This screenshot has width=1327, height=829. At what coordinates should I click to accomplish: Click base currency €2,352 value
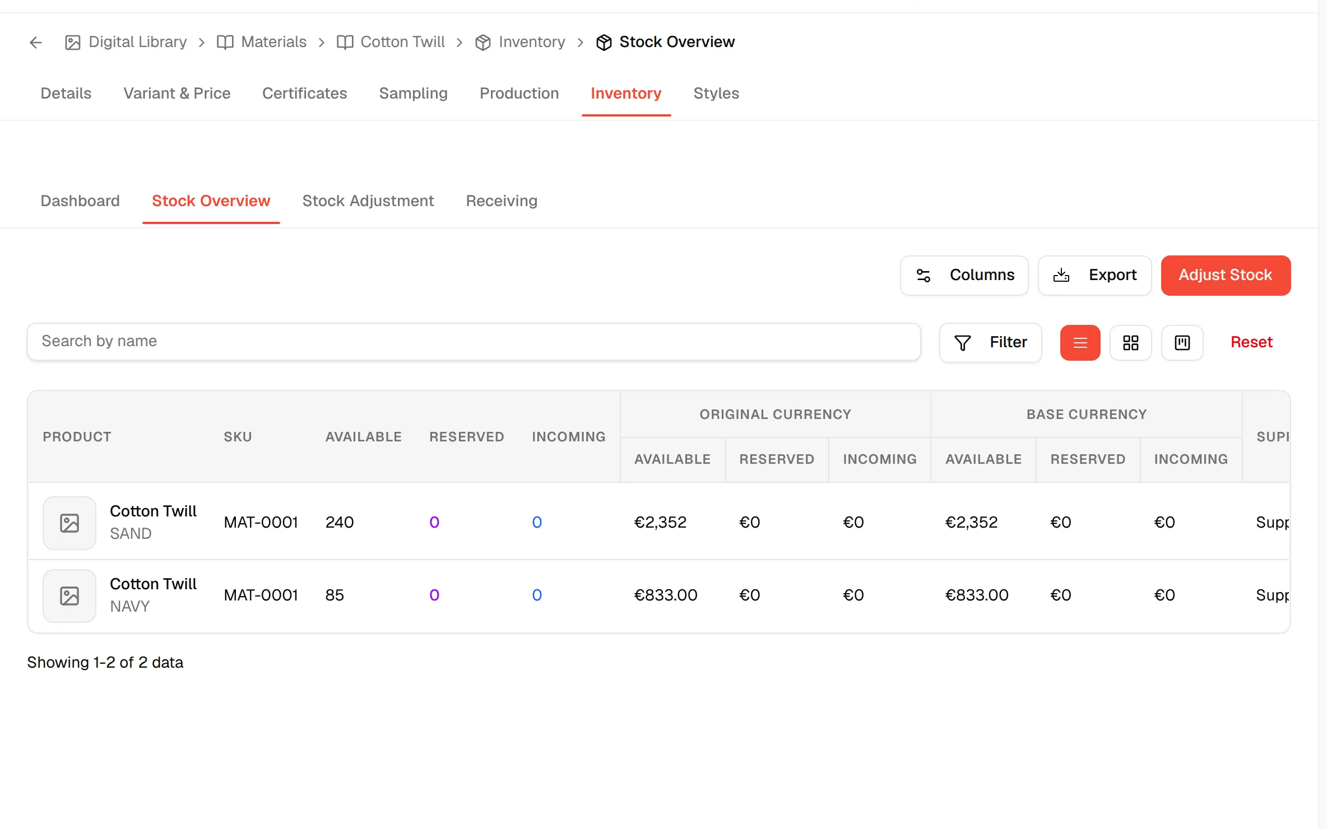pos(971,522)
